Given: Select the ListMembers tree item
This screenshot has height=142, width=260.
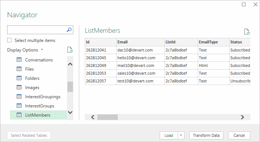Looking at the screenshot, I should 39,115.
